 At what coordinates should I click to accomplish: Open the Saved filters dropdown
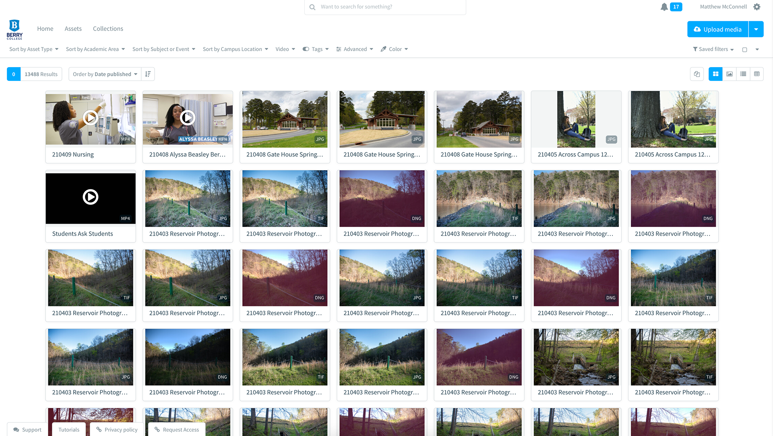[713, 49]
